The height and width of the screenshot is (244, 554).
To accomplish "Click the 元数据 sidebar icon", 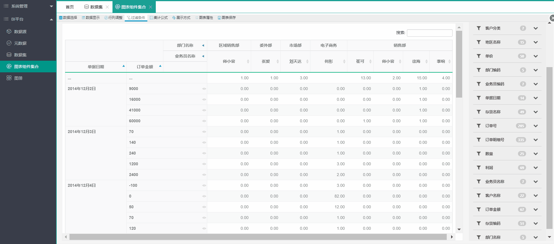I will [9, 43].
